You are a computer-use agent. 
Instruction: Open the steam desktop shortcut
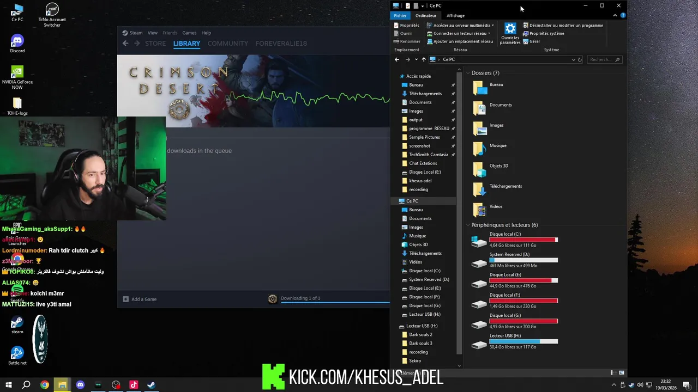tap(17, 325)
